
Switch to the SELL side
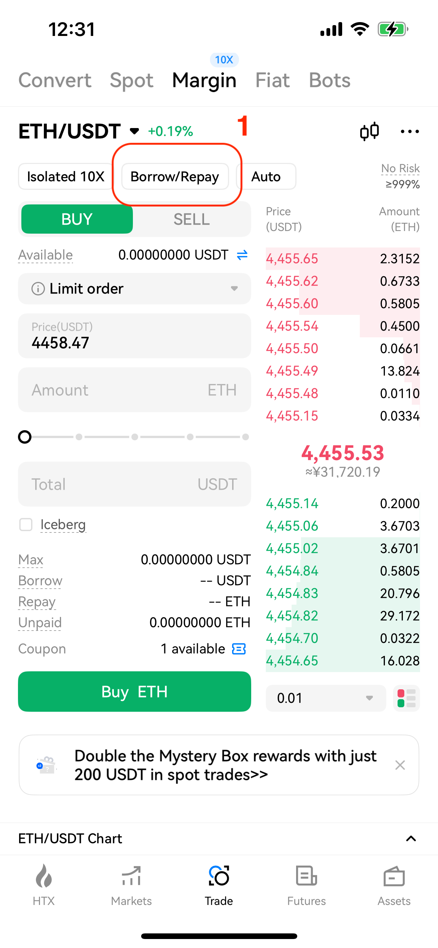pyautogui.click(x=191, y=219)
